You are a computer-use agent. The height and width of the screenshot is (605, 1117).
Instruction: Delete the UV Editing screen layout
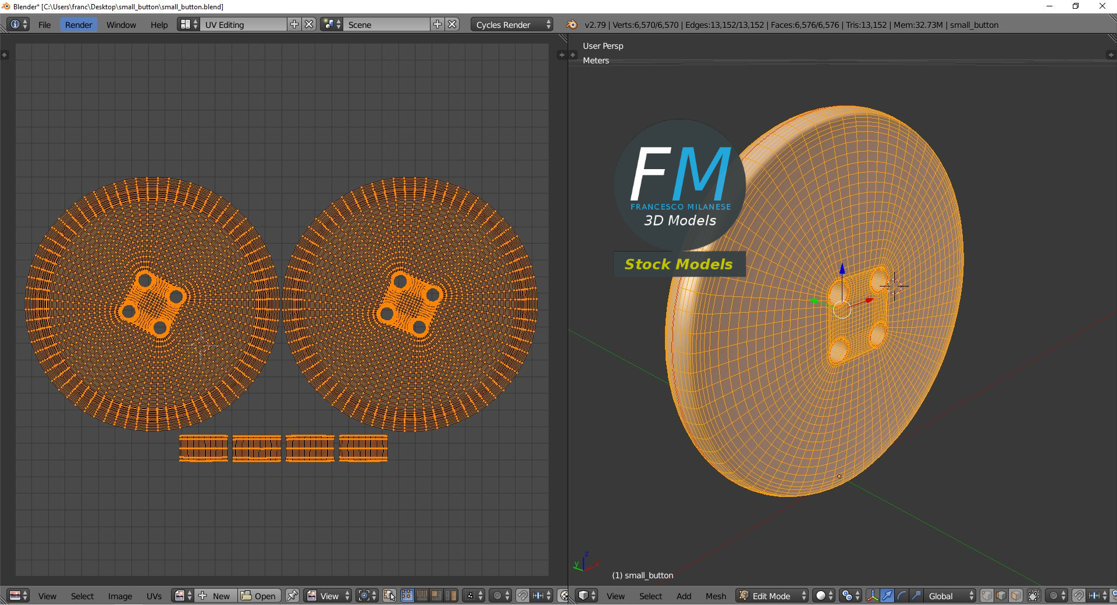(310, 24)
